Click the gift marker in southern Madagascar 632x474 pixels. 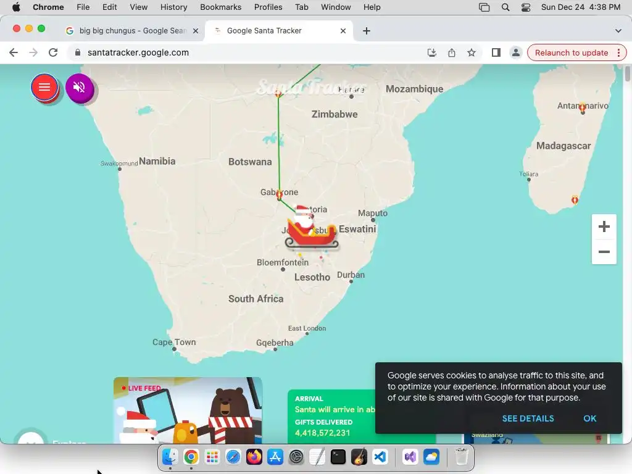pyautogui.click(x=575, y=199)
